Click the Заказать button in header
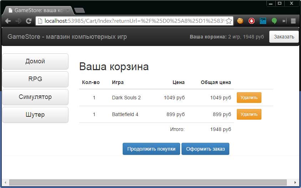The height and width of the screenshot is (188, 301). (x=284, y=37)
